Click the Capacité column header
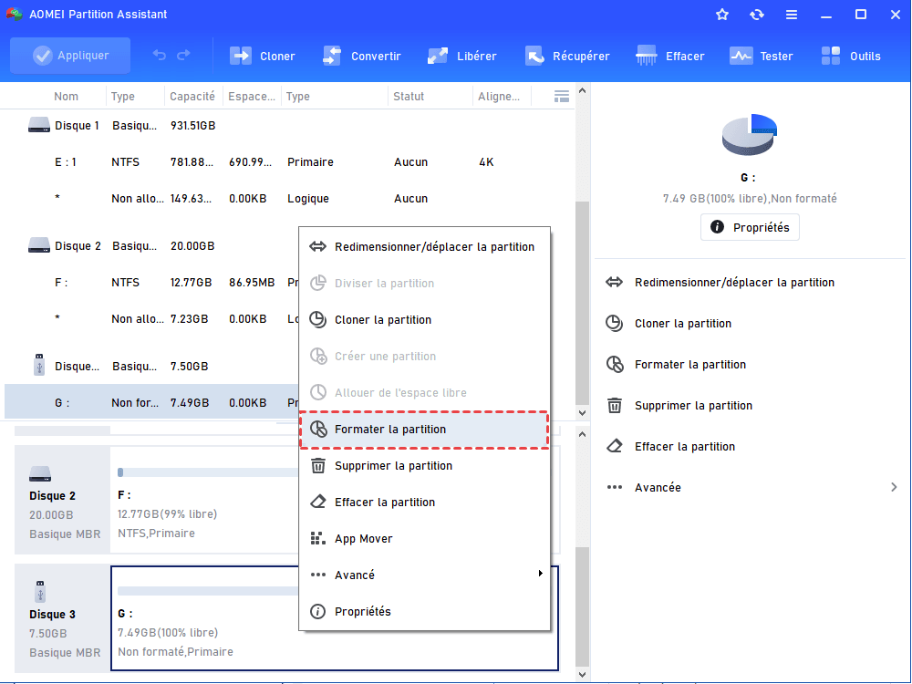This screenshot has width=912, height=684. click(192, 97)
